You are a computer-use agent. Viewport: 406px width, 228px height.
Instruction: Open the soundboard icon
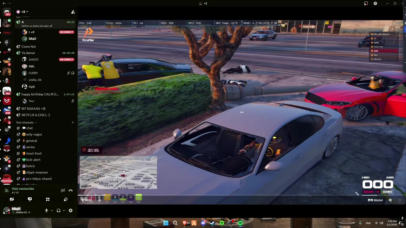click(66, 199)
